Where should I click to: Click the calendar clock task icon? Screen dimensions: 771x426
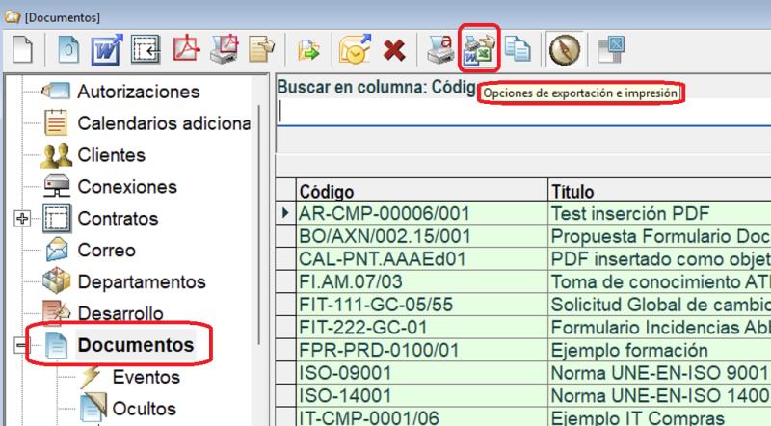[353, 49]
